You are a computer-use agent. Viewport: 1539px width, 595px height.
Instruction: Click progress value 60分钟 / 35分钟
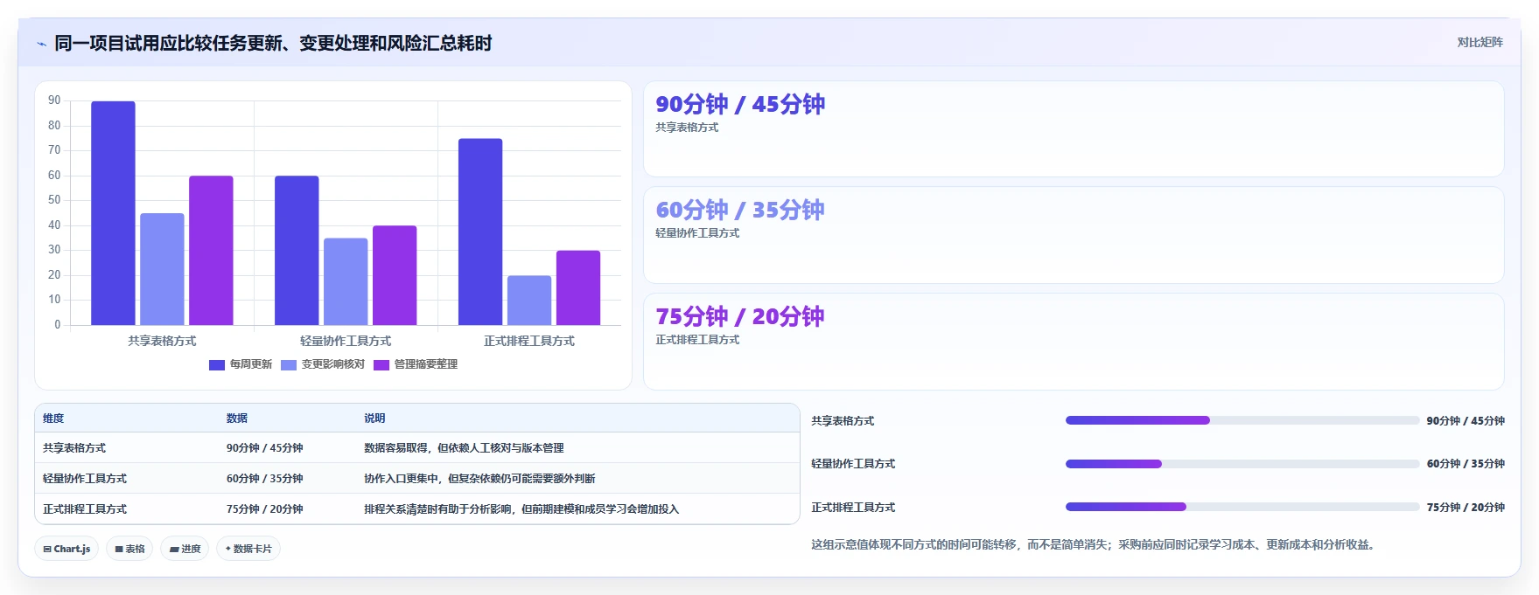1466,464
